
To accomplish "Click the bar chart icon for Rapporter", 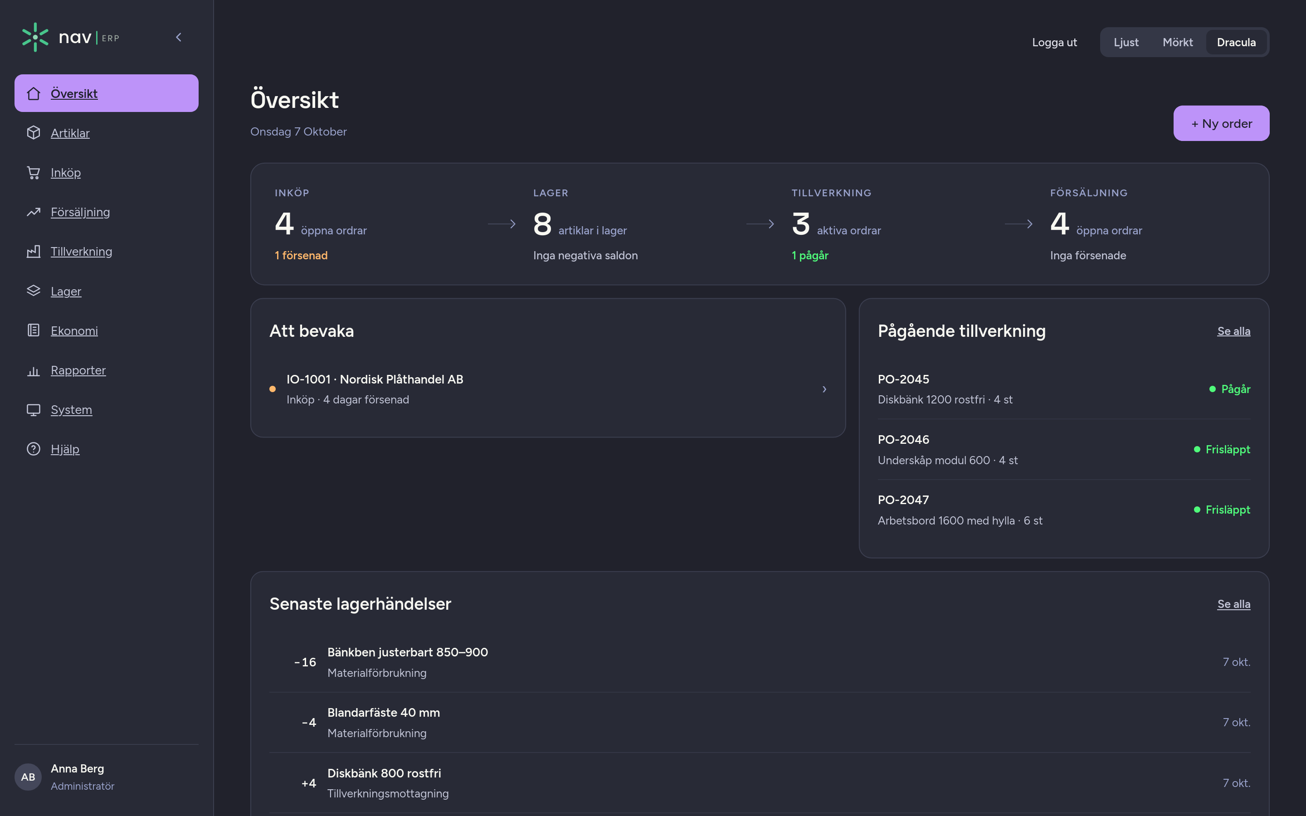I will click(34, 370).
